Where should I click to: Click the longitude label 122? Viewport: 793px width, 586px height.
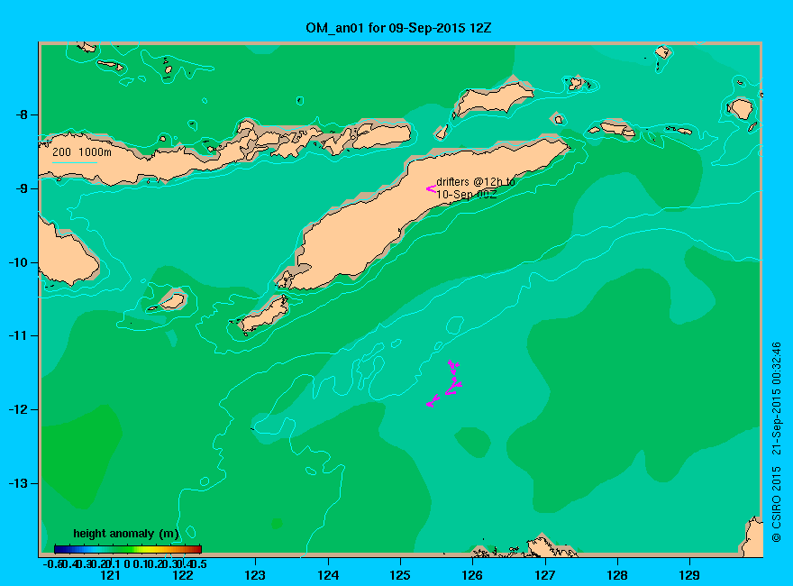183,575
